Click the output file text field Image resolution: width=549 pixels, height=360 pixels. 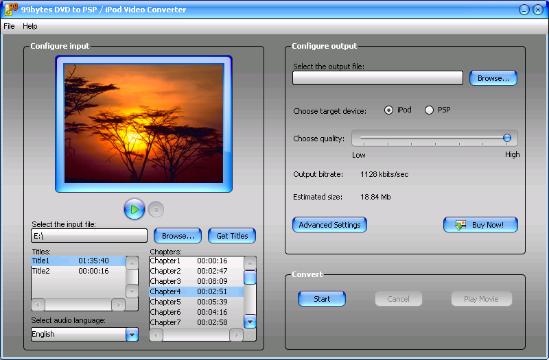click(377, 78)
